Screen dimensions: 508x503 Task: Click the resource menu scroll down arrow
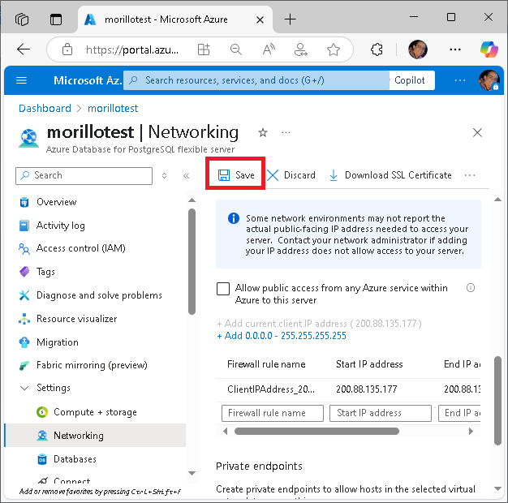pyautogui.click(x=192, y=473)
